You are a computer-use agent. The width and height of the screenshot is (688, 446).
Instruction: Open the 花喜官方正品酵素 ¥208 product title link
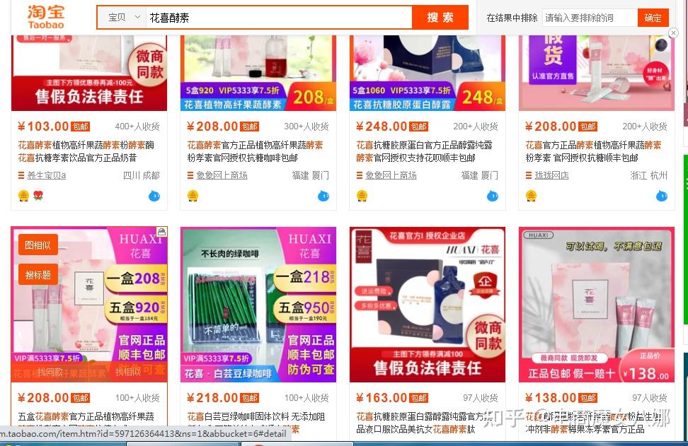tap(593, 151)
